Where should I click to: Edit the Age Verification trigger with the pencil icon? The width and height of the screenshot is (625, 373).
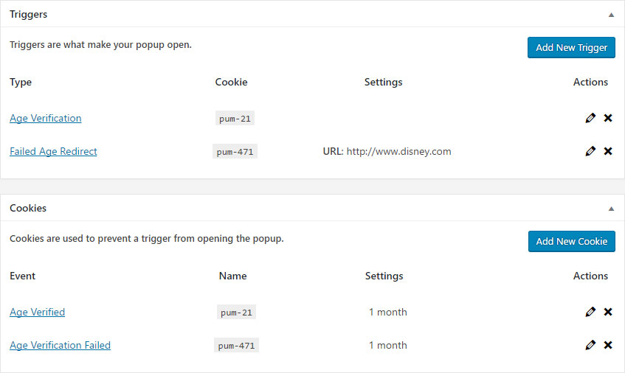(x=590, y=118)
